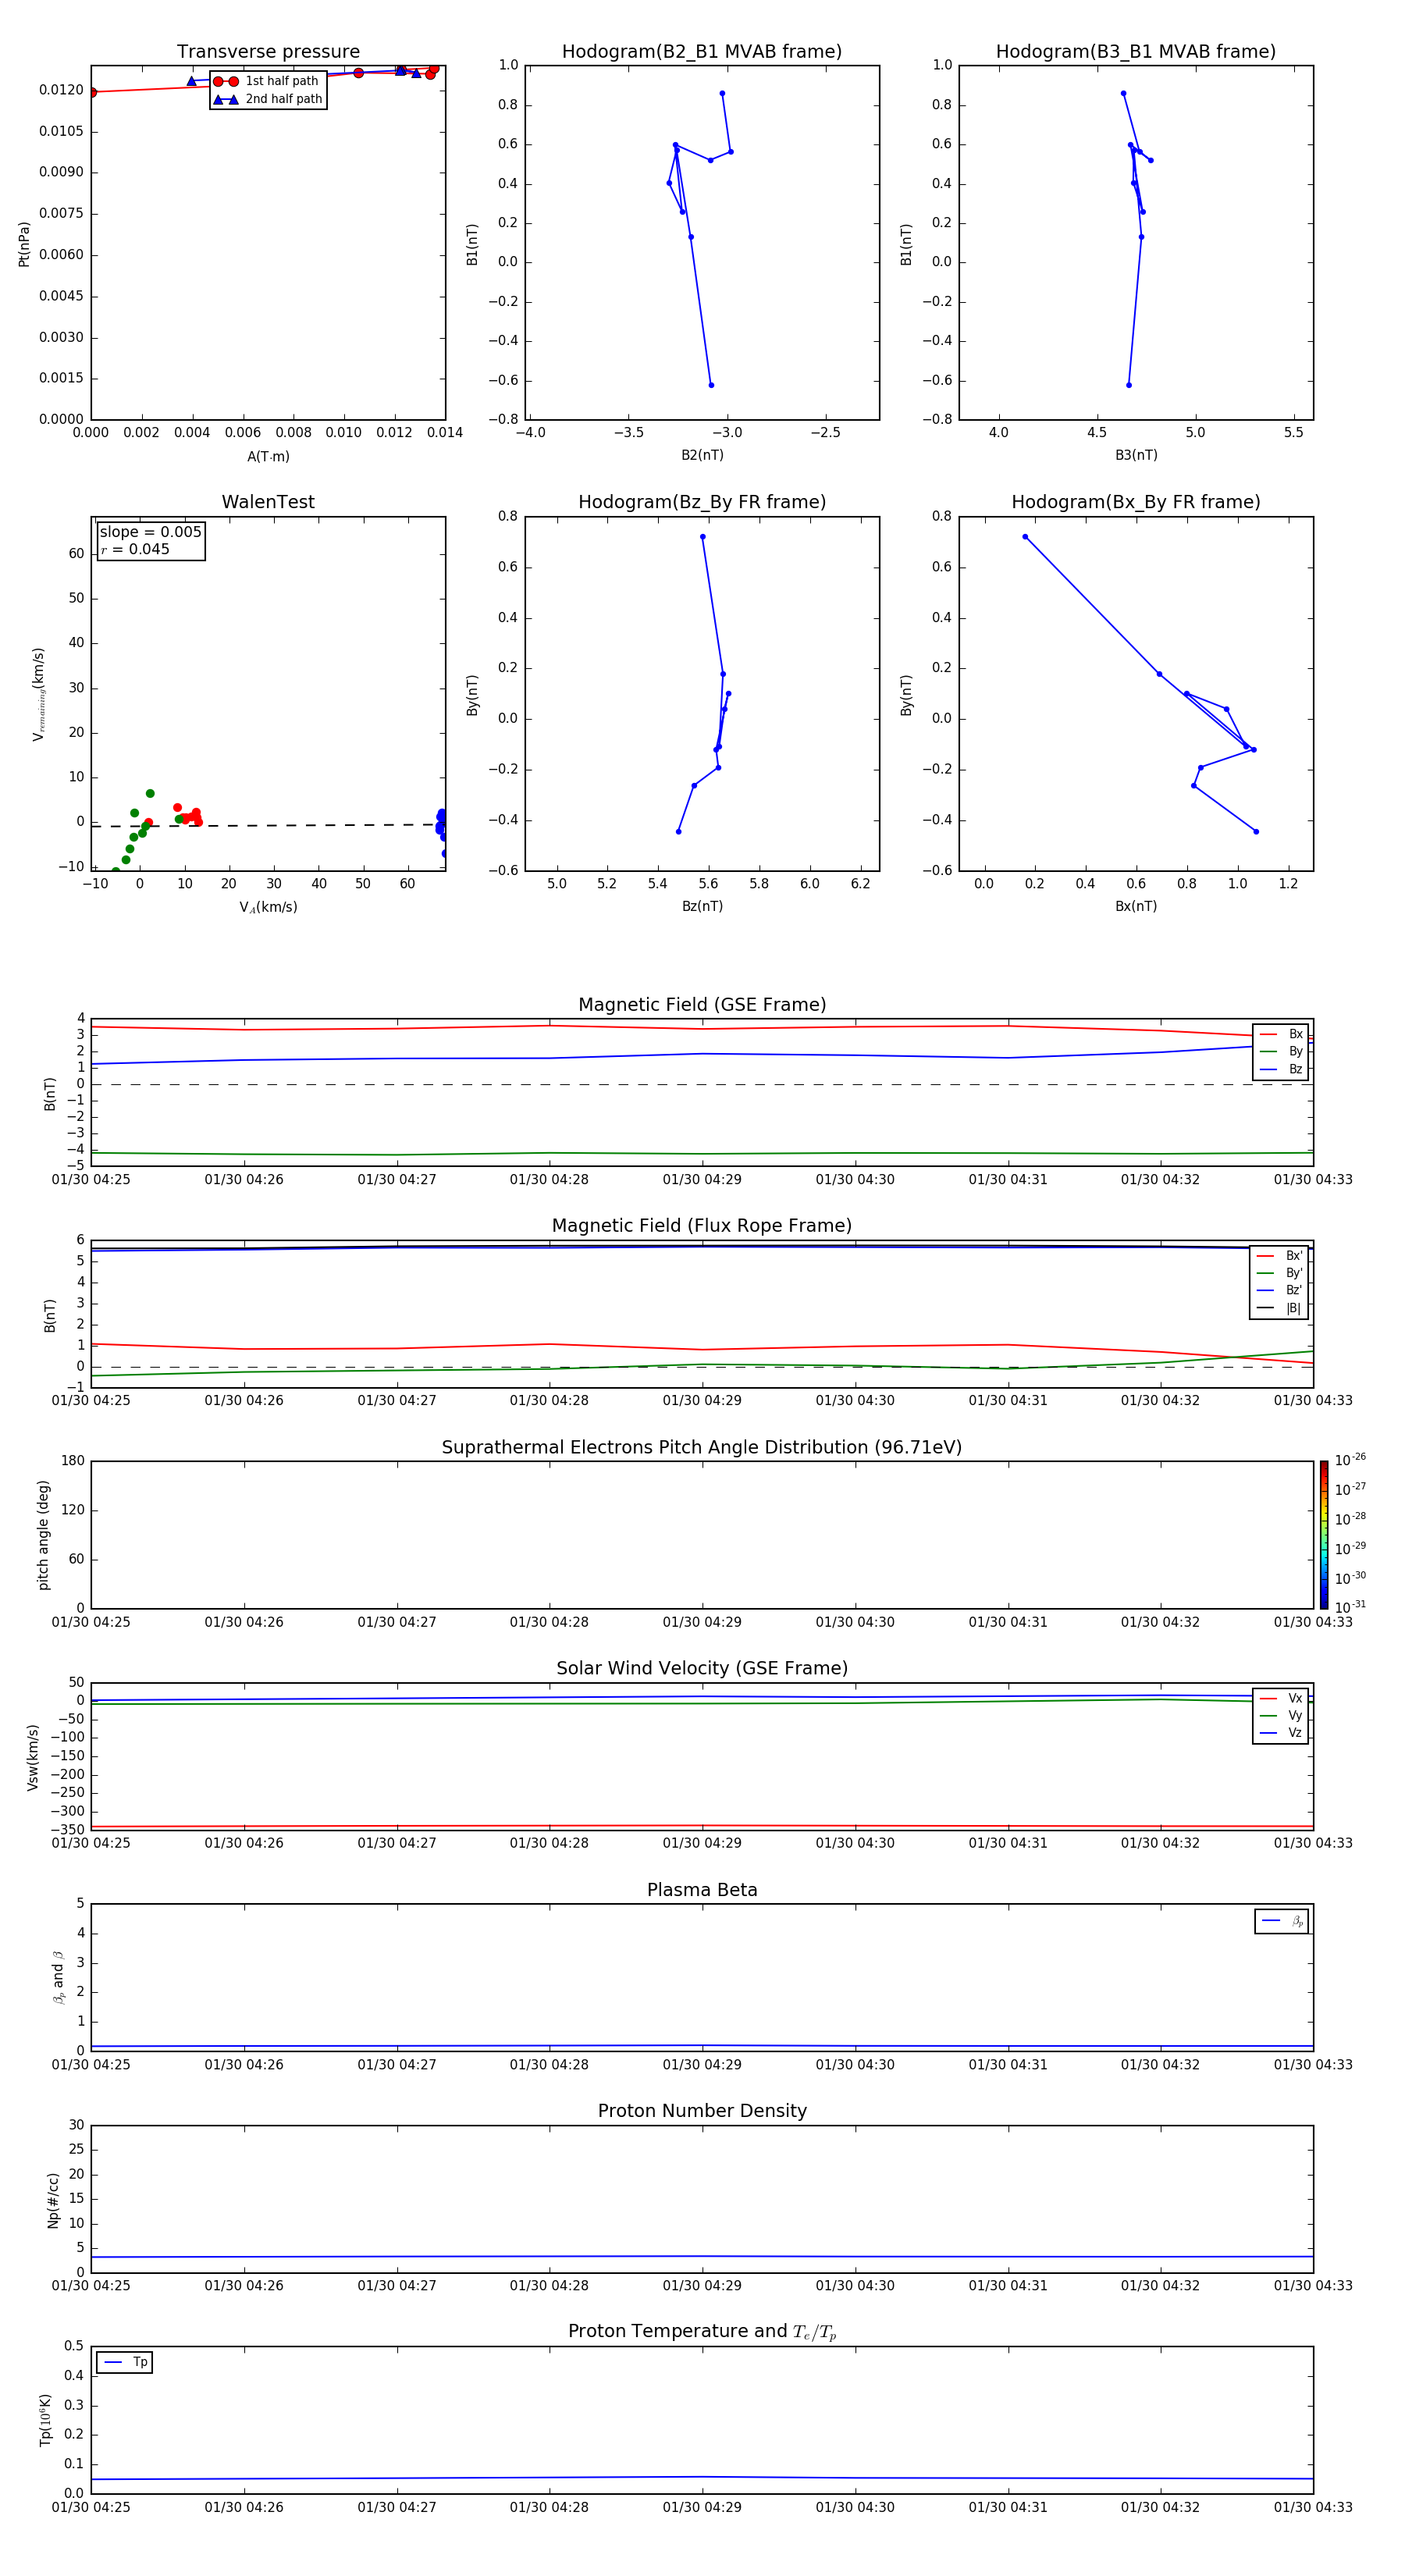Click the By entry in GSE magnetic field legend
Screen dimensions: 1405x2576
pos(1281,1051)
